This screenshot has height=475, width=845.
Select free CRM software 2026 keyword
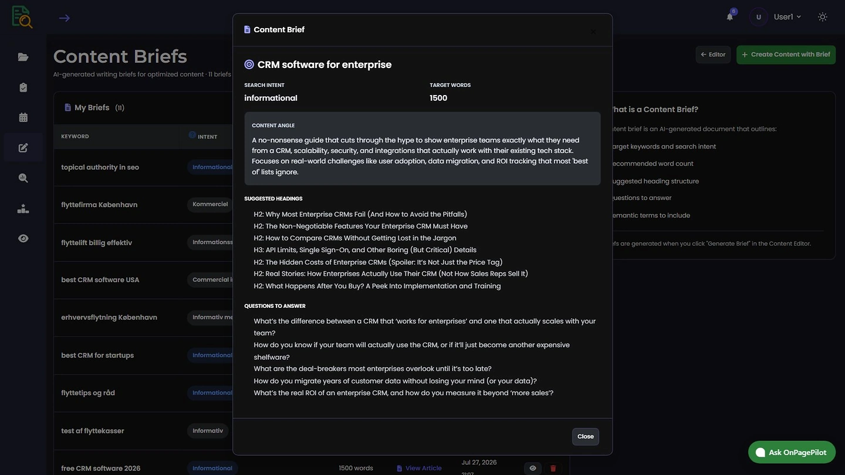pos(101,468)
